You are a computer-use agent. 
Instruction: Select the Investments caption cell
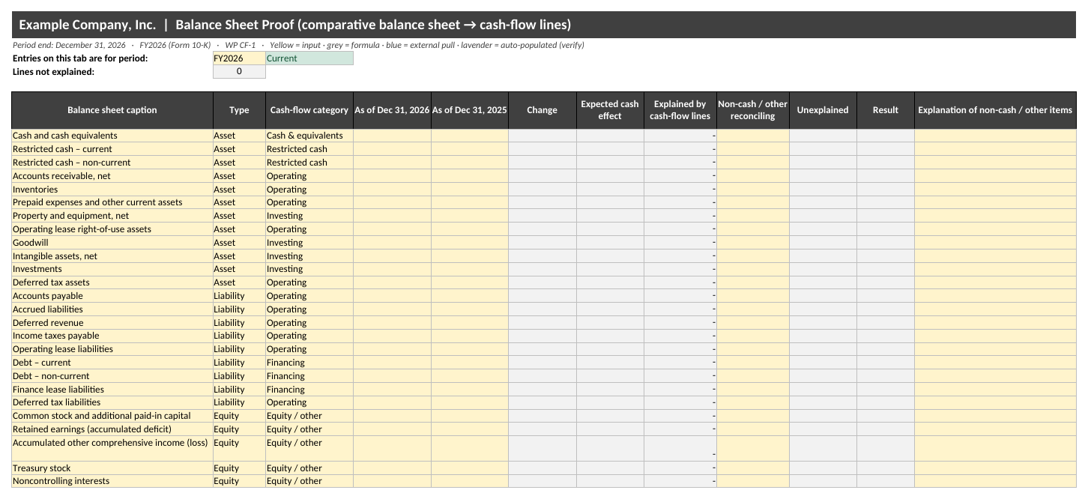112,269
